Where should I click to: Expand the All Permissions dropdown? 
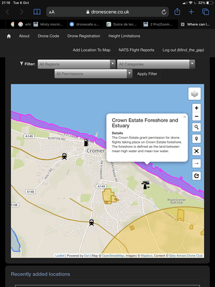tap(93, 73)
